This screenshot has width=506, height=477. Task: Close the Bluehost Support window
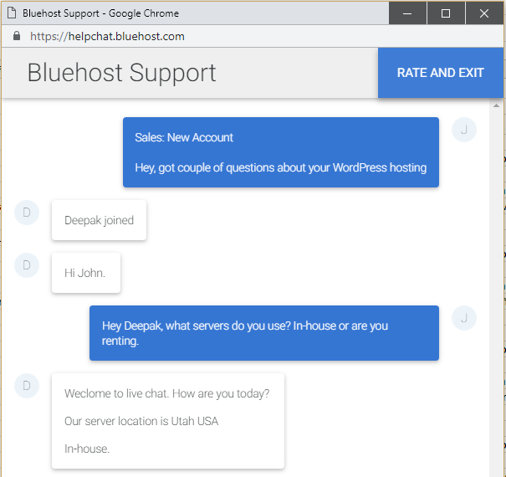coord(484,13)
